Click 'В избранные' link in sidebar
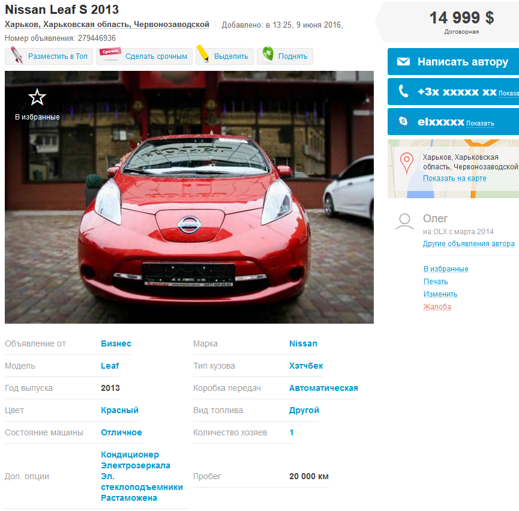519x511 pixels. coord(446,269)
